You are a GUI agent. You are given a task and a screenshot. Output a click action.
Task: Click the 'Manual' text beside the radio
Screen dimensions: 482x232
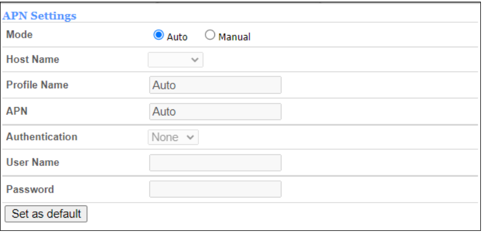(x=234, y=37)
